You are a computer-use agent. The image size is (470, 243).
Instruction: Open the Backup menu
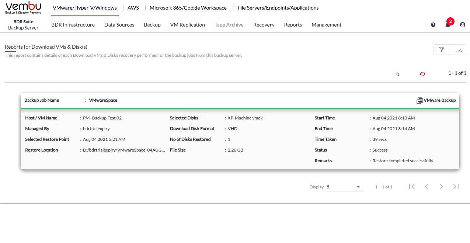pyautogui.click(x=152, y=25)
